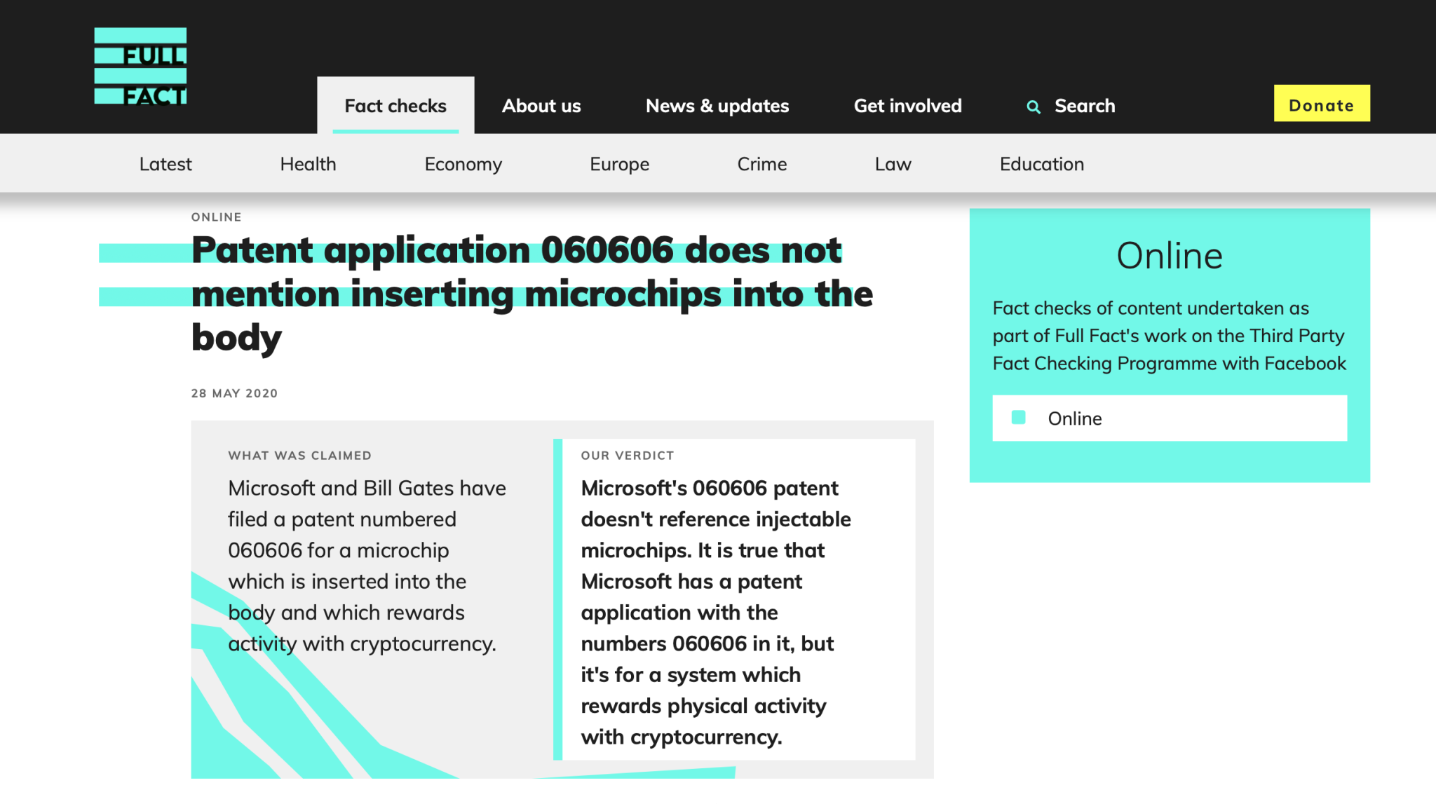Click the teal square beside Online

point(1018,418)
